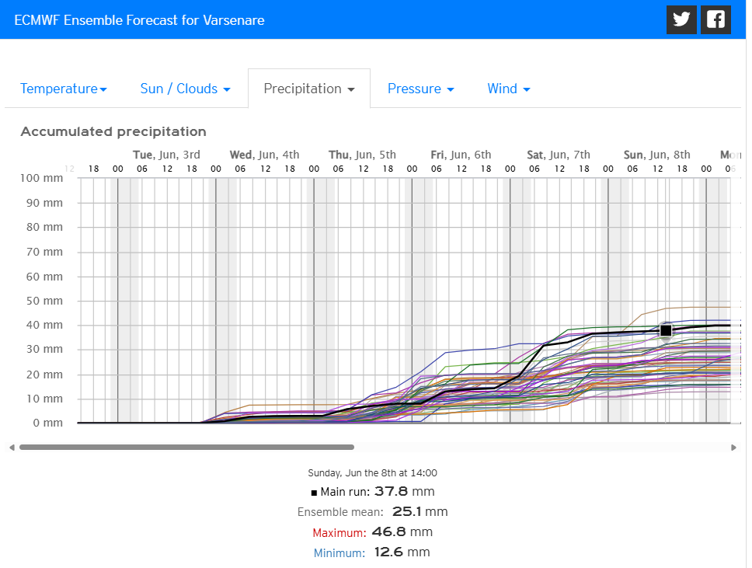The image size is (752, 568).
Task: Expand the Sun / Clouds dropdown
Action: click(x=185, y=89)
